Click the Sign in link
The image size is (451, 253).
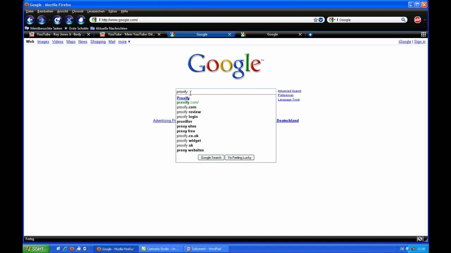click(420, 41)
